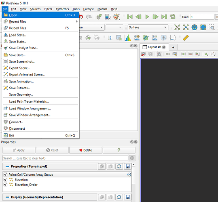Click Save defaults icon in Display section
Screen dimensions: 218x202
coord(128,197)
